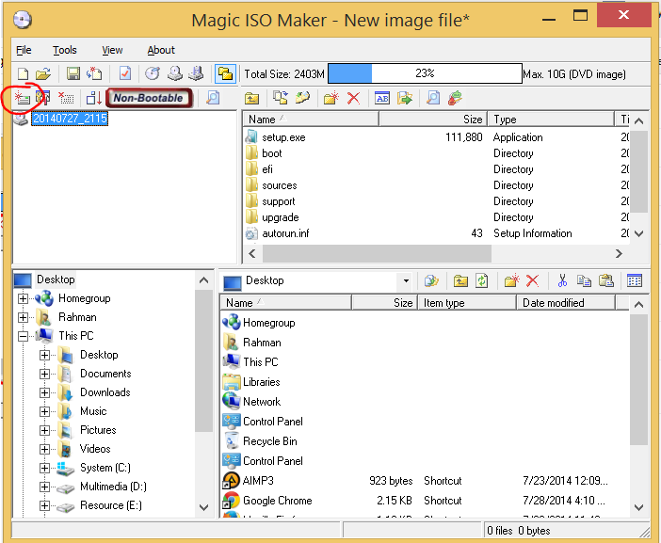The width and height of the screenshot is (661, 543).
Task: Select the boot directory
Action: [272, 153]
